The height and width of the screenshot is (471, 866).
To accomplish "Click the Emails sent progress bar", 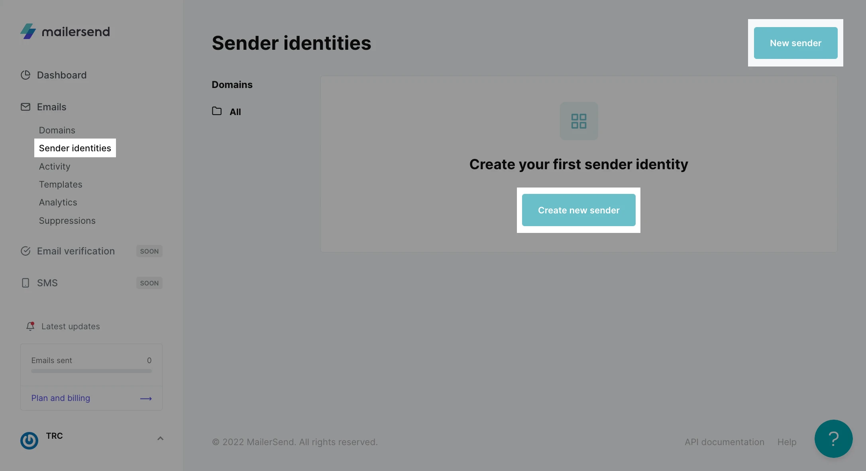I will pyautogui.click(x=91, y=371).
